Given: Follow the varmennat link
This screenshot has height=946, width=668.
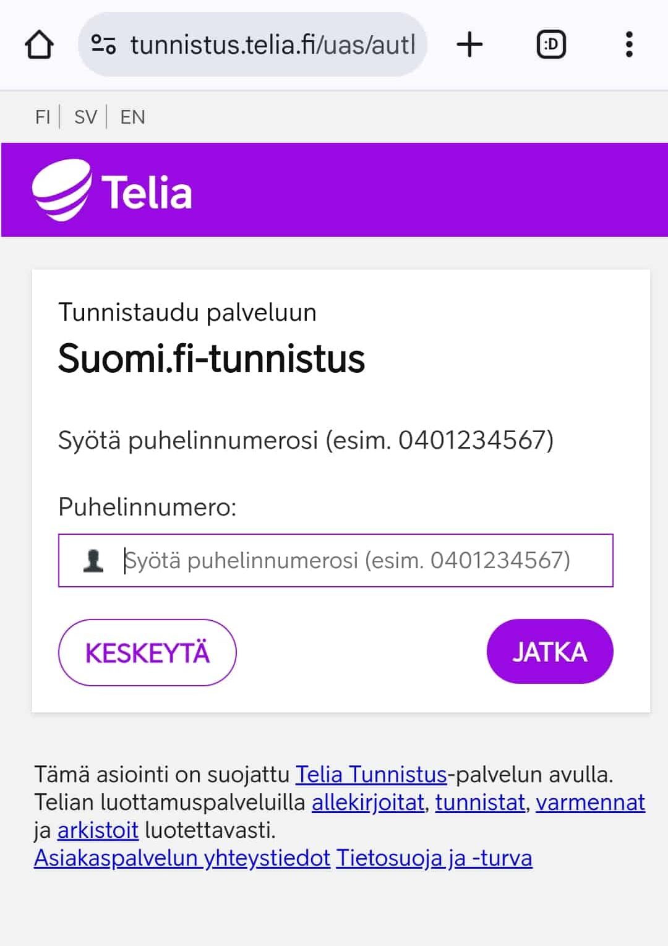Looking at the screenshot, I should pos(590,802).
